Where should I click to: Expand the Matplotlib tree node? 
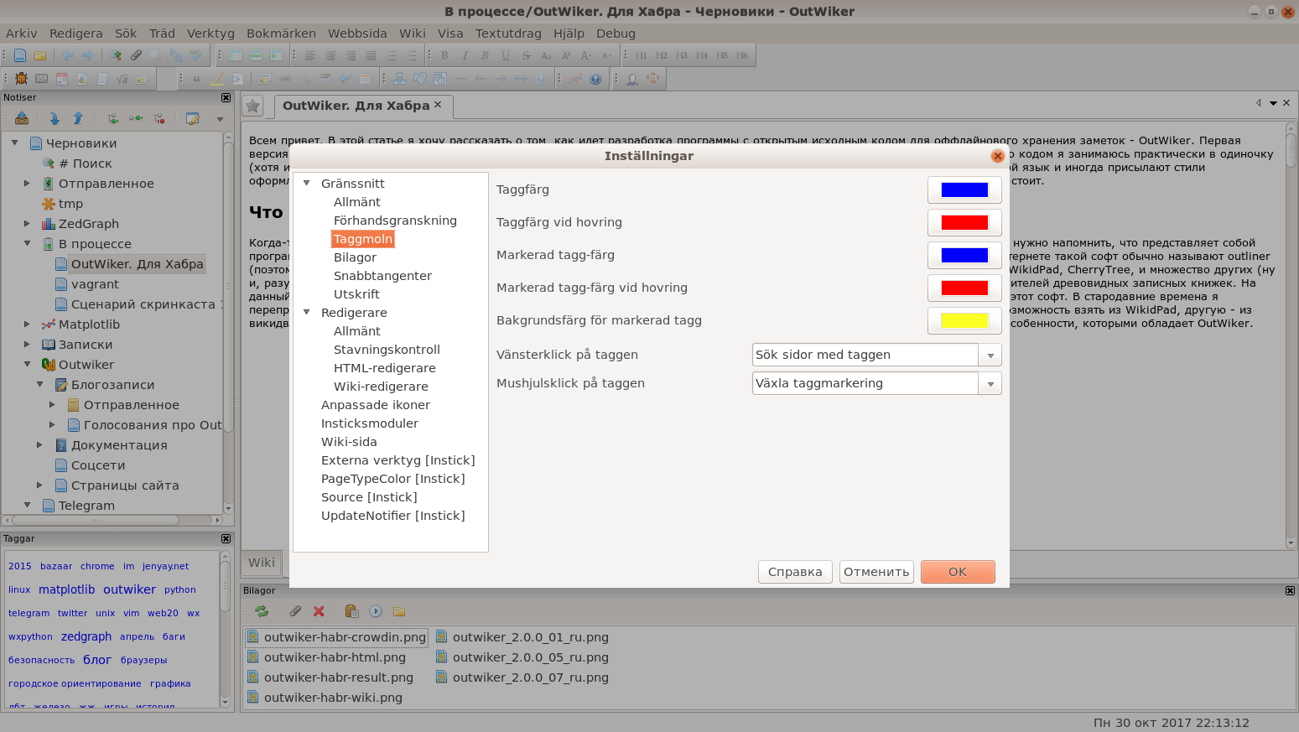click(27, 324)
